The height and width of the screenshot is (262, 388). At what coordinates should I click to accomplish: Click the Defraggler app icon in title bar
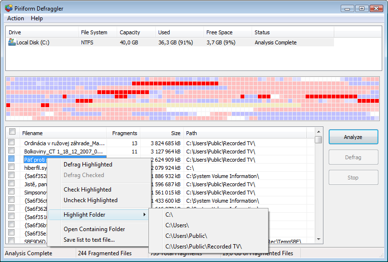click(9, 8)
